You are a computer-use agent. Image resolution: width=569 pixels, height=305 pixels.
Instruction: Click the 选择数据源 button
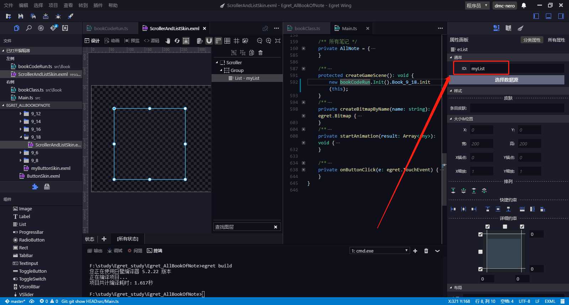(506, 80)
